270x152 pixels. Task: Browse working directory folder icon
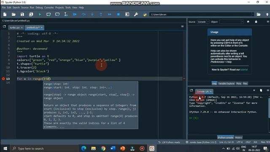259,14
